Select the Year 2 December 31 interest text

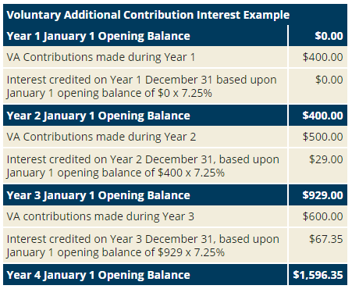pos(143,166)
